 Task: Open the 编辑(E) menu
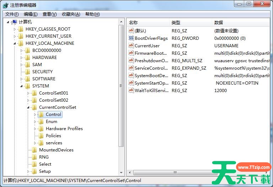click(31, 14)
